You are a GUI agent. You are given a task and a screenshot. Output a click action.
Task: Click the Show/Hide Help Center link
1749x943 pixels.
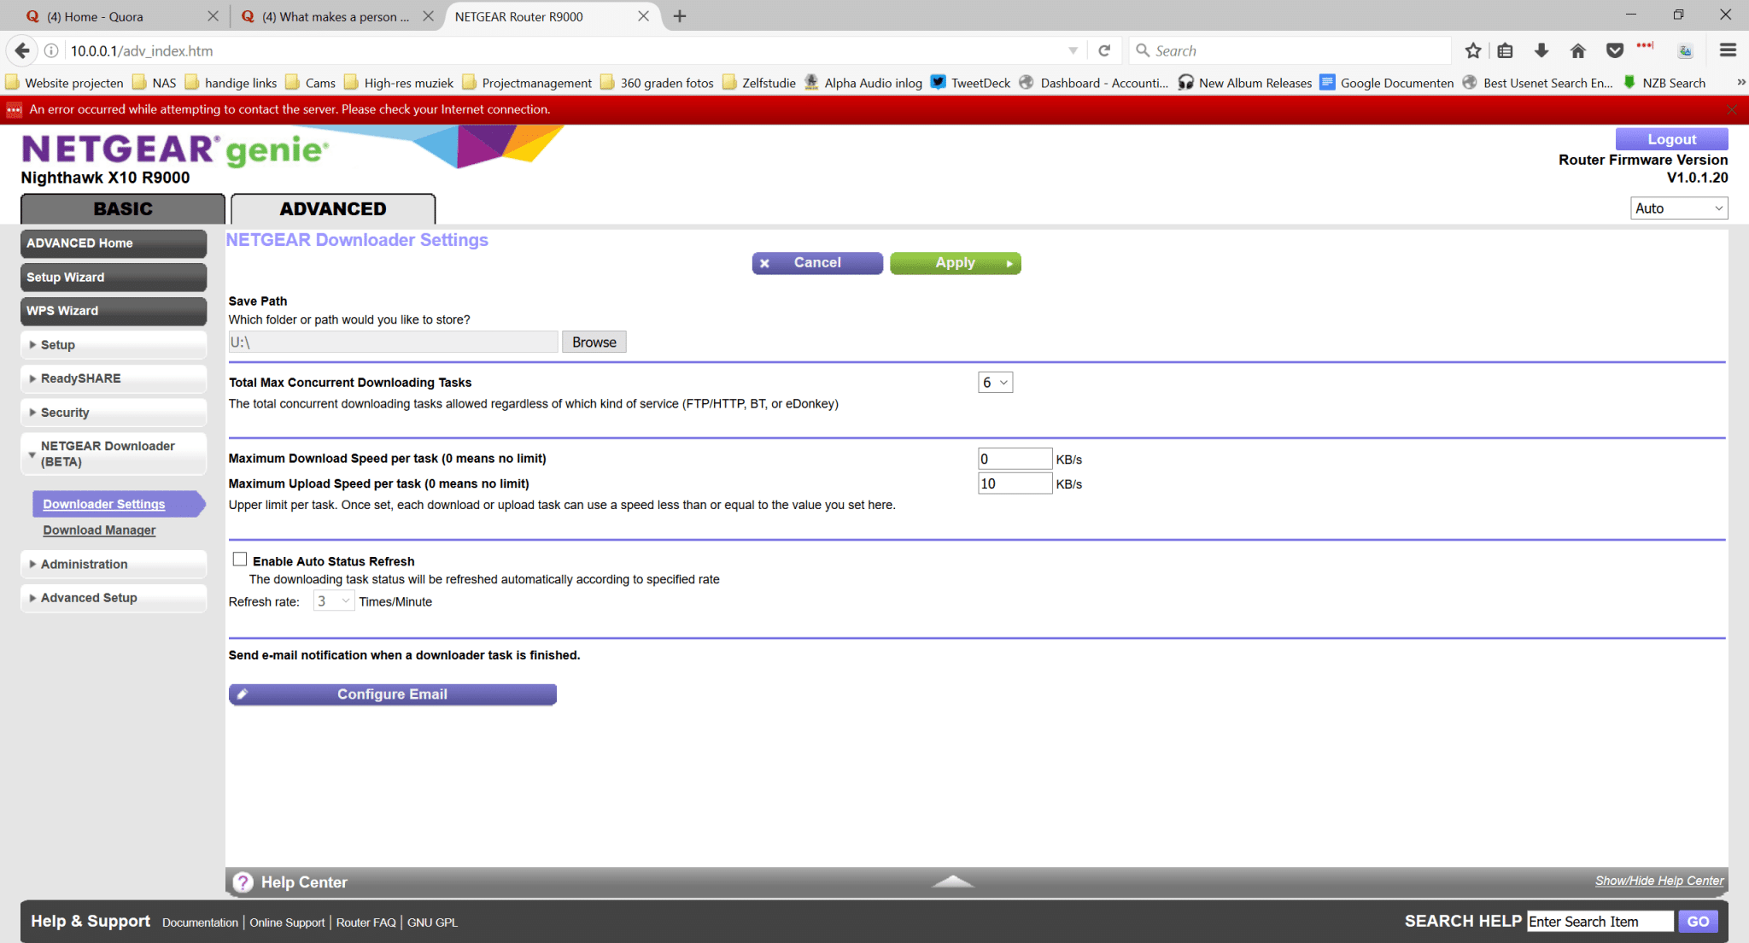pos(1659,881)
